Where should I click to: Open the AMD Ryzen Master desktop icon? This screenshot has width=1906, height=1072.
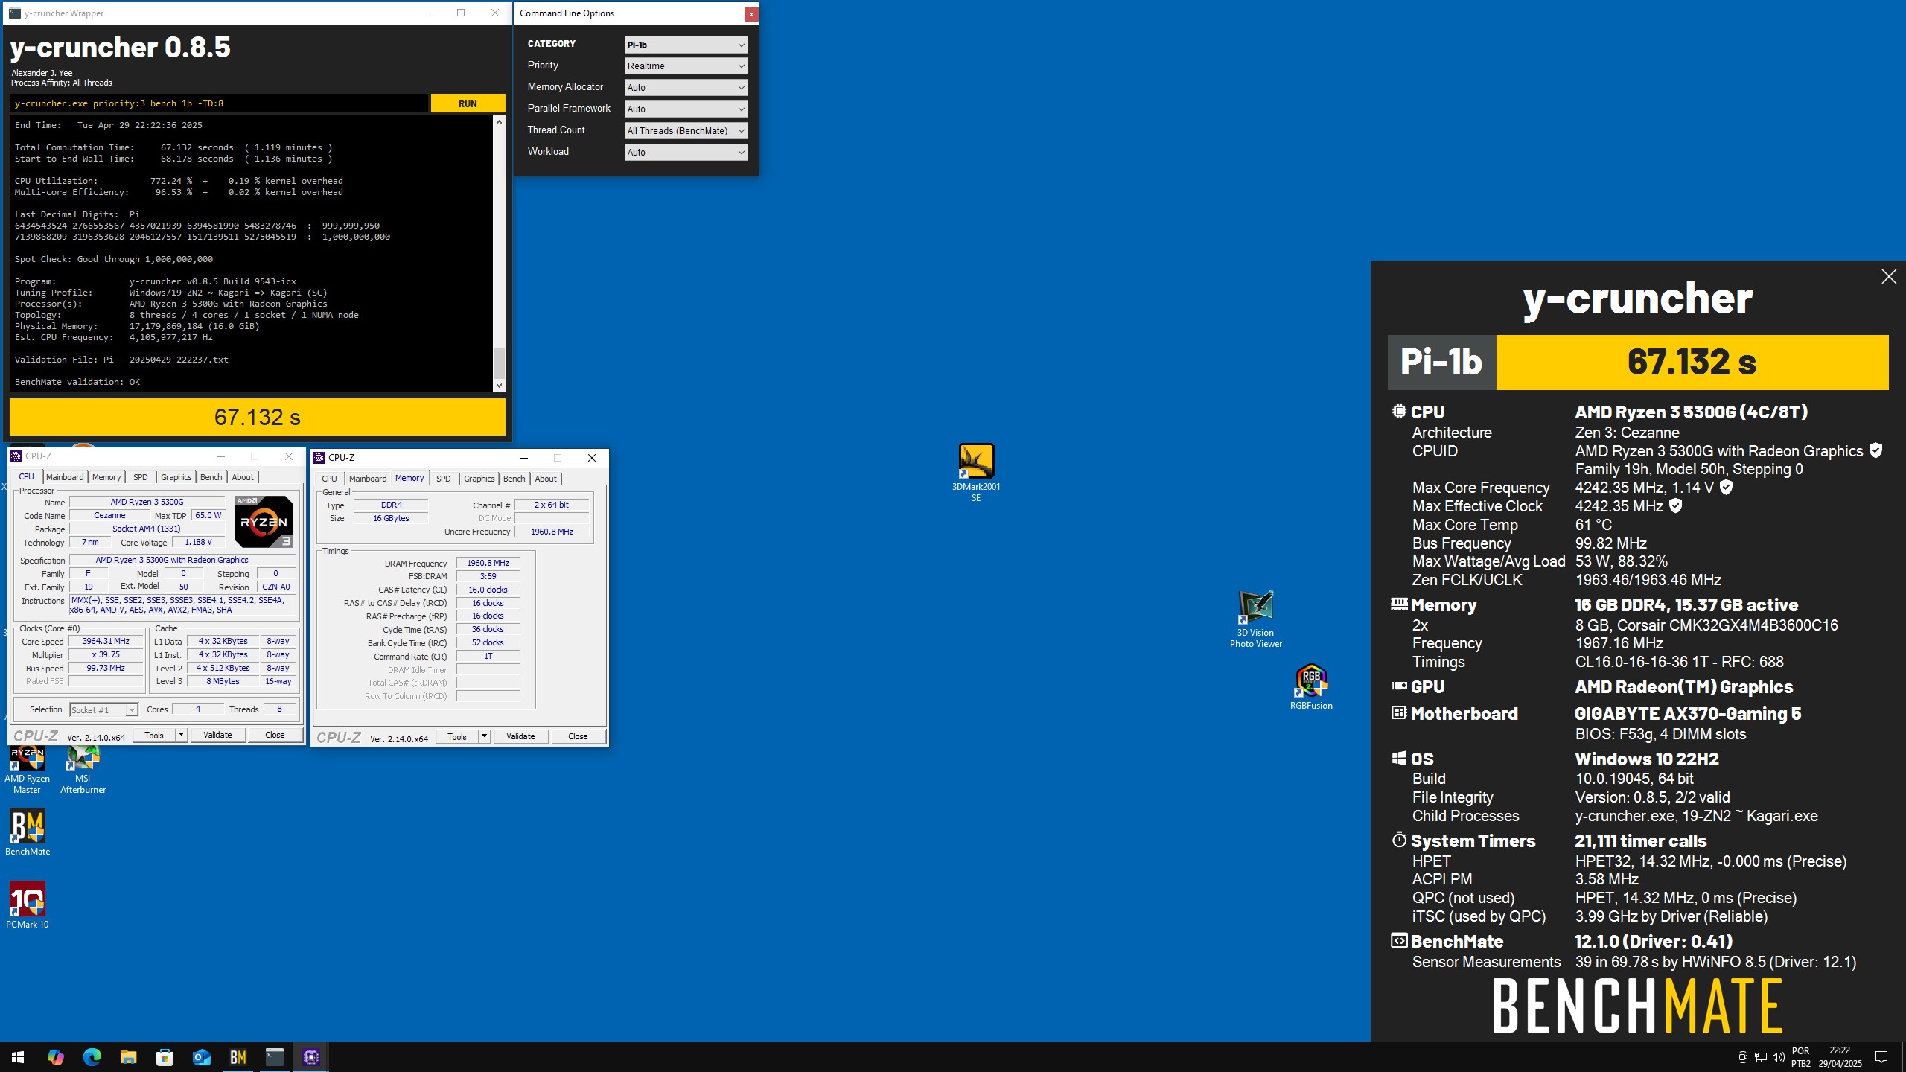[28, 770]
